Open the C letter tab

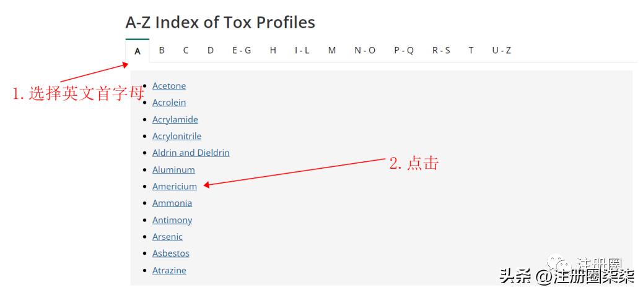click(186, 51)
